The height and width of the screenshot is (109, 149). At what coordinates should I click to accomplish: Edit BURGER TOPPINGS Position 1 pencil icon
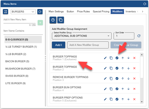pos(105,58)
